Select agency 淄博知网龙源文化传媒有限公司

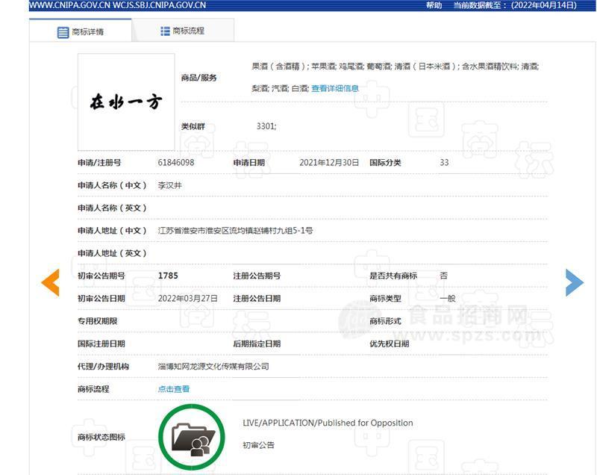(x=213, y=367)
